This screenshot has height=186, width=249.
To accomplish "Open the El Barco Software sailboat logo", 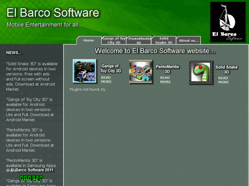I will [228, 22].
